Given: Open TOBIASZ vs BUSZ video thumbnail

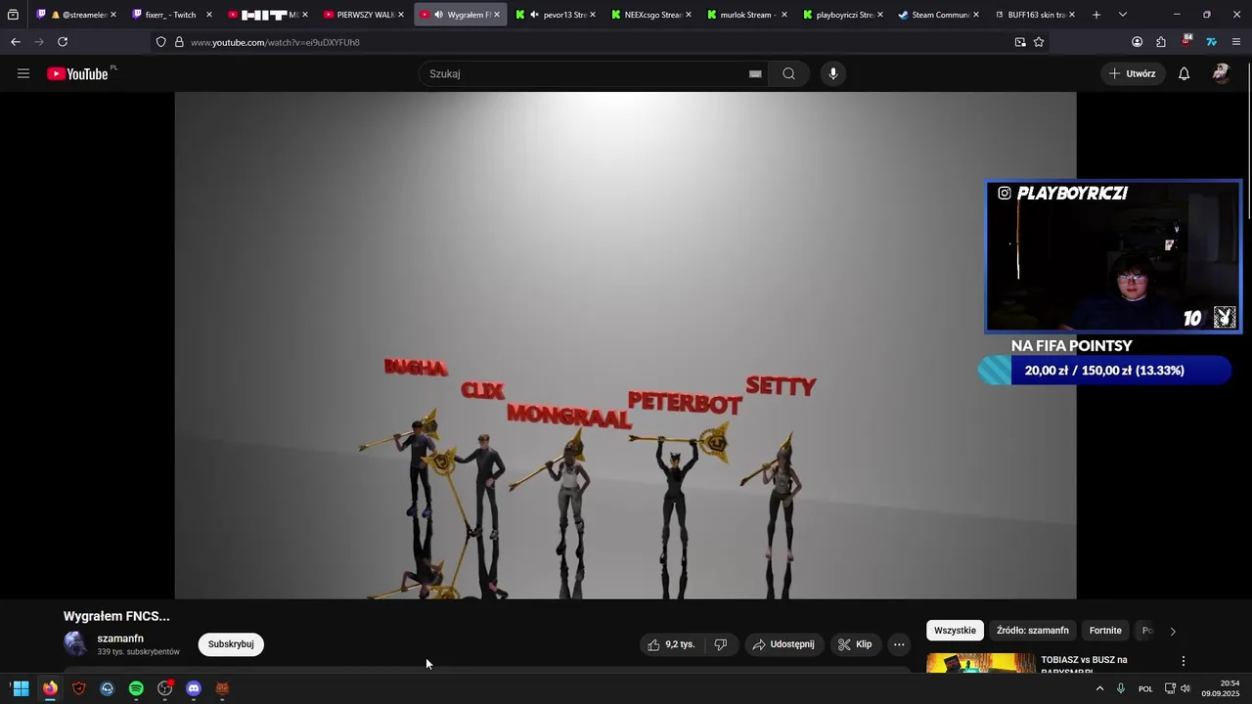Looking at the screenshot, I should click(981, 663).
